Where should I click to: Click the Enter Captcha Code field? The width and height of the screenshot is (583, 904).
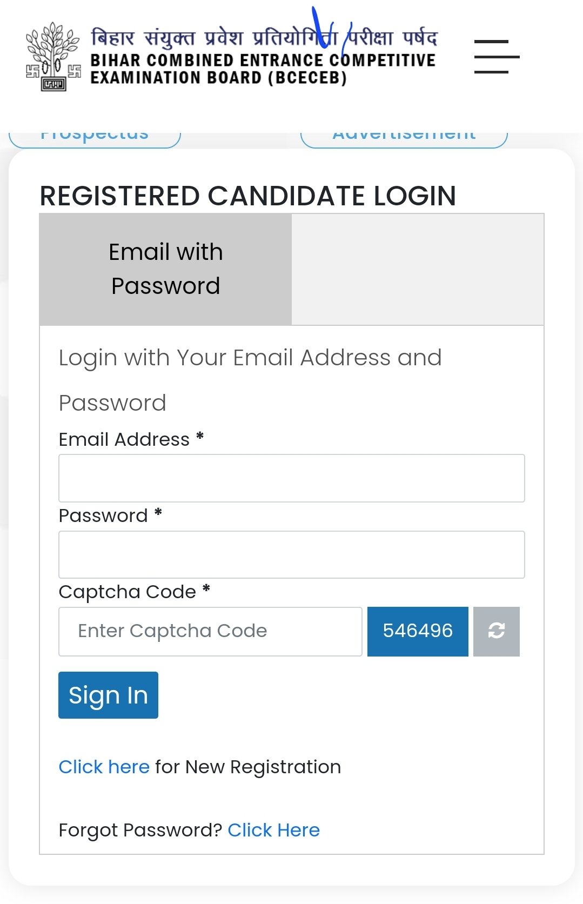pyautogui.click(x=210, y=631)
